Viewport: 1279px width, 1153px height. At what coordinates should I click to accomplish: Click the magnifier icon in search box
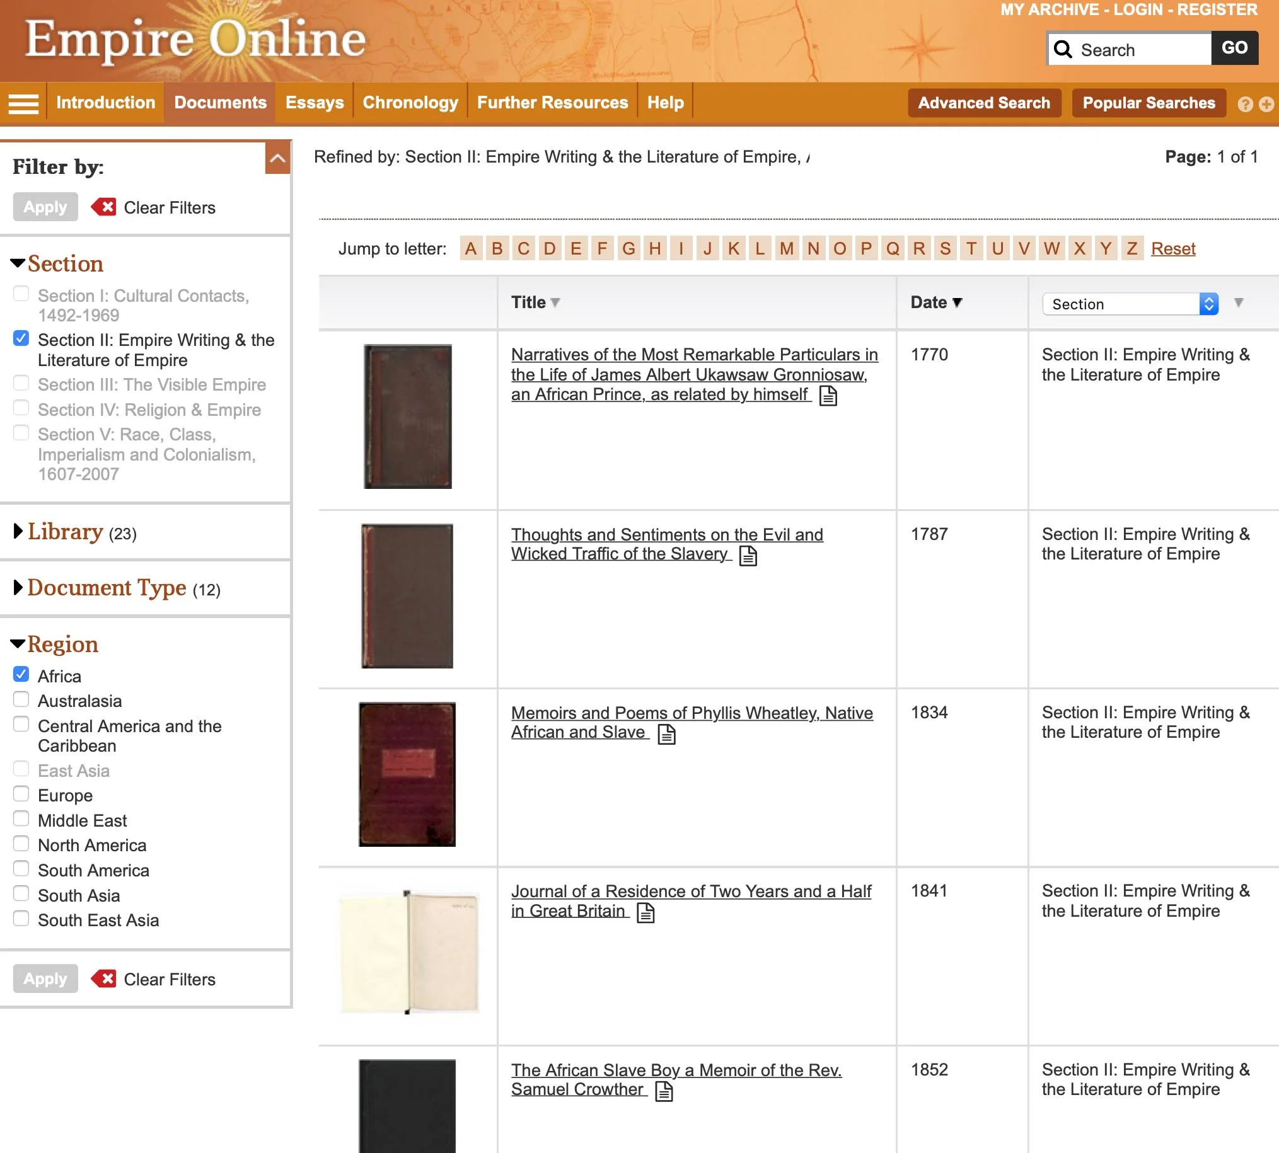click(1063, 49)
